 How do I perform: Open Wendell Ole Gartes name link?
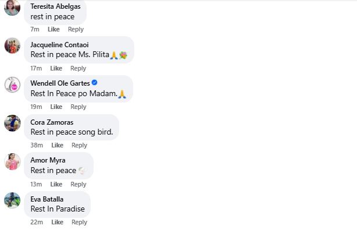pos(60,83)
